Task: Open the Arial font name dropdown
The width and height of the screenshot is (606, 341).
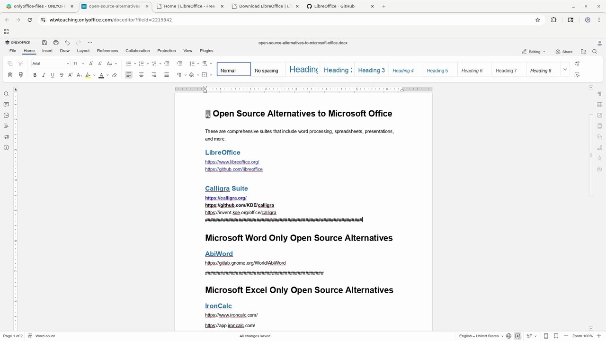Action: (x=51, y=63)
